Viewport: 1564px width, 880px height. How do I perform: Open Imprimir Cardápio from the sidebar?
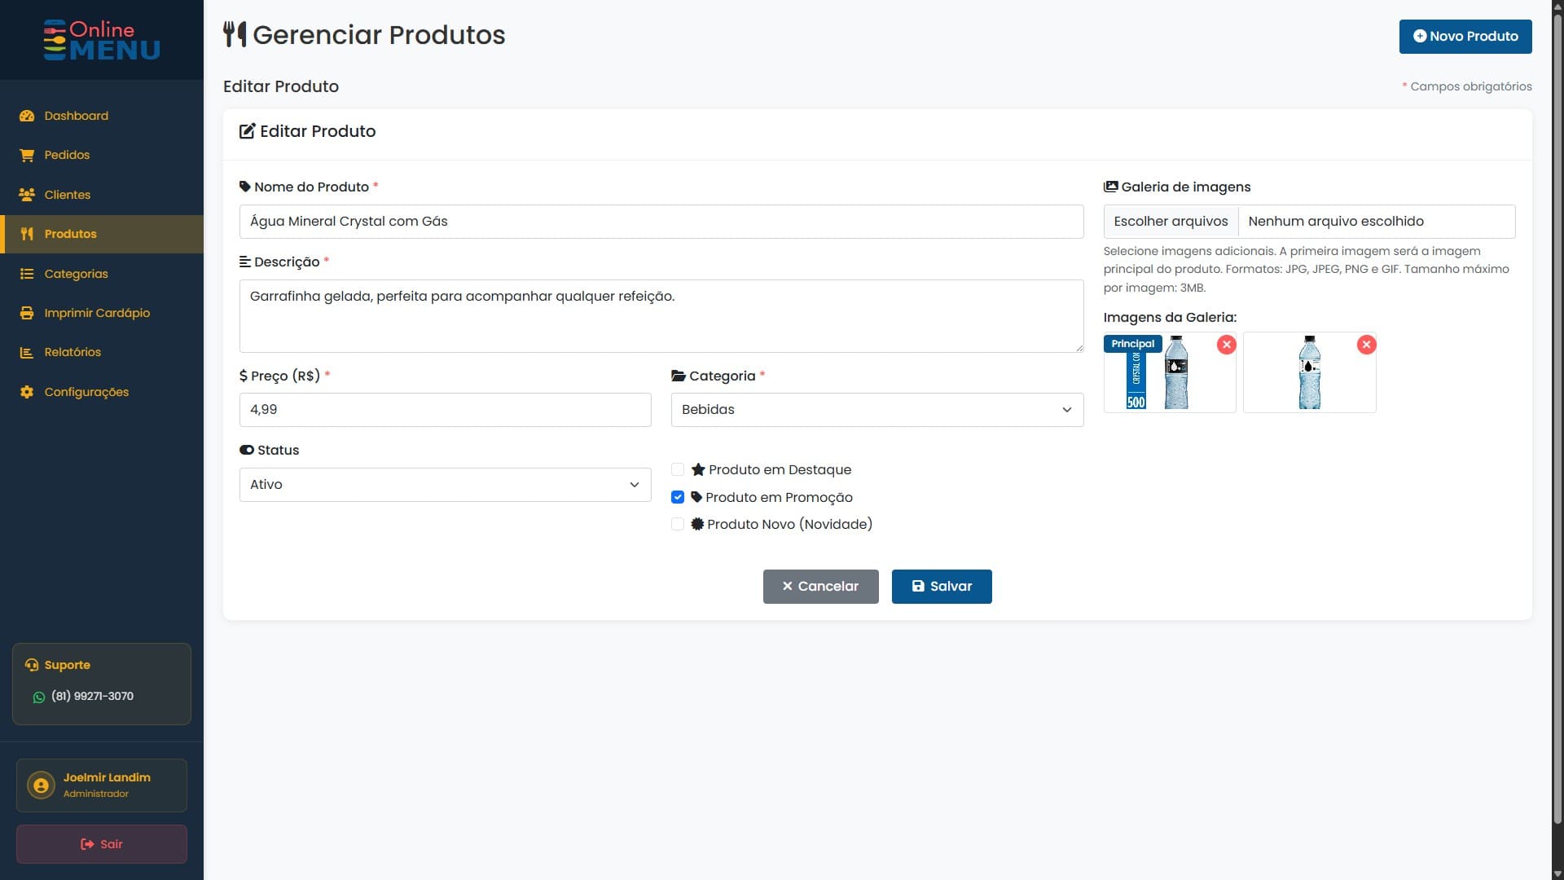(96, 313)
